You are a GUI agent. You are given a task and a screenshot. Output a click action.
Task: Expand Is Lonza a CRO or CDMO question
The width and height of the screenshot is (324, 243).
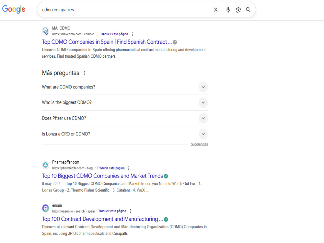(x=203, y=134)
